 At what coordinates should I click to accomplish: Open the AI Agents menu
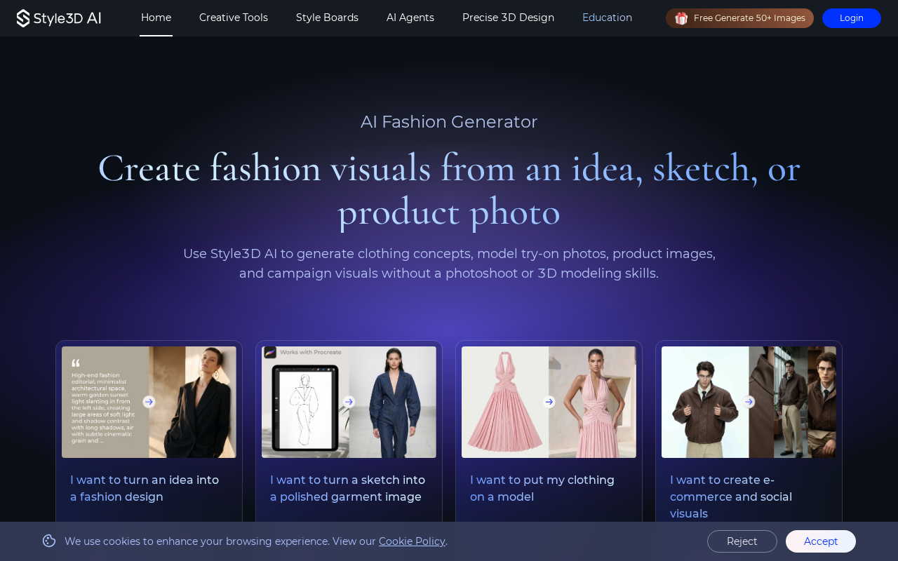click(410, 18)
